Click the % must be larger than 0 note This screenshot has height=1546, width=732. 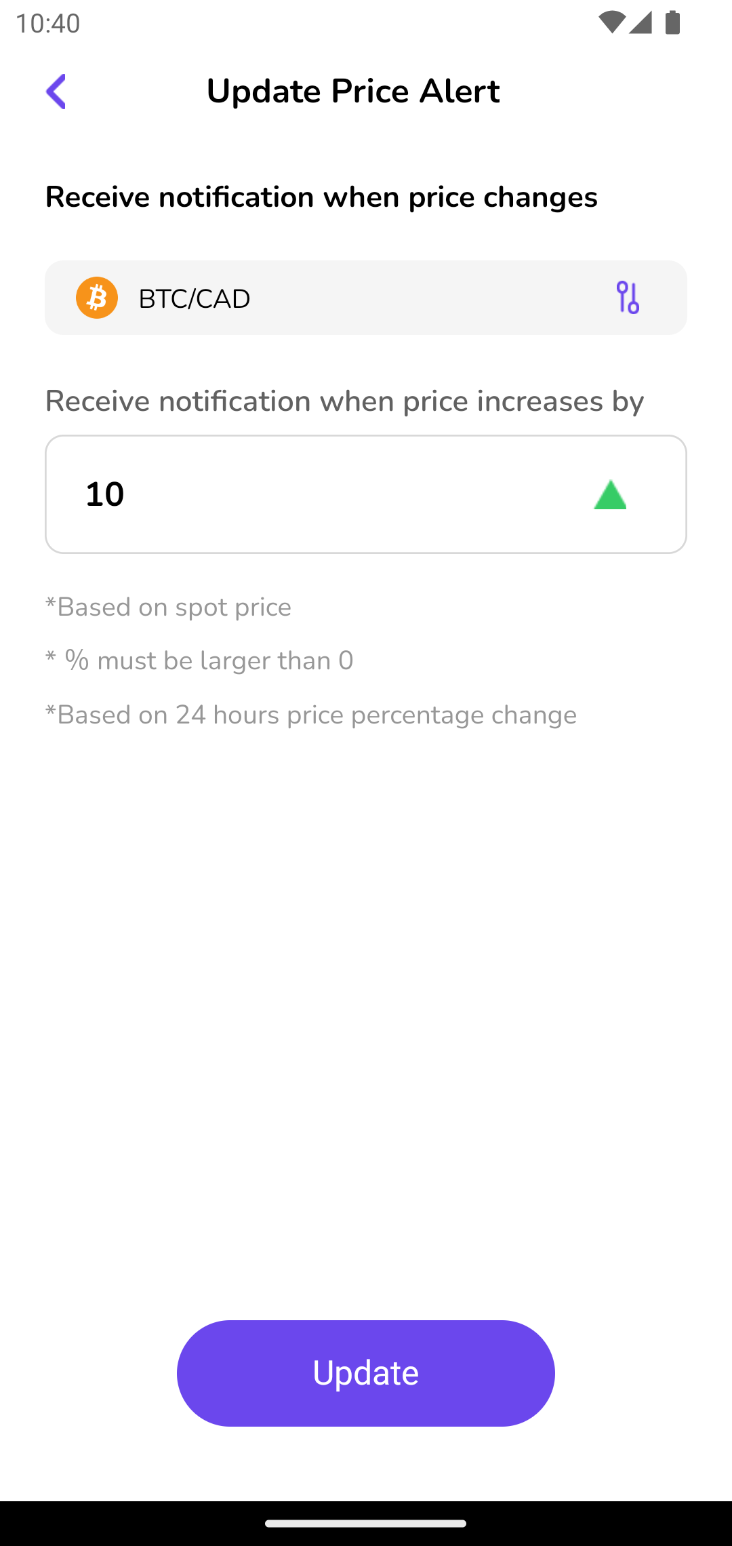[199, 660]
